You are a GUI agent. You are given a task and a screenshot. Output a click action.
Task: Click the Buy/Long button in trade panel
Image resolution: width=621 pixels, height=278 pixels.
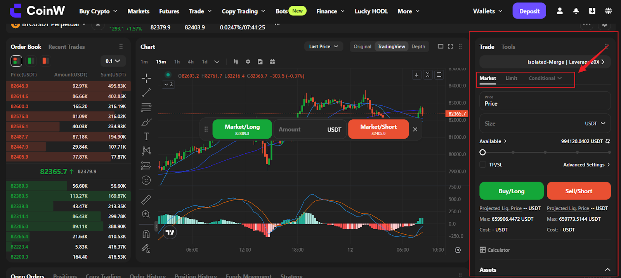[x=512, y=191]
